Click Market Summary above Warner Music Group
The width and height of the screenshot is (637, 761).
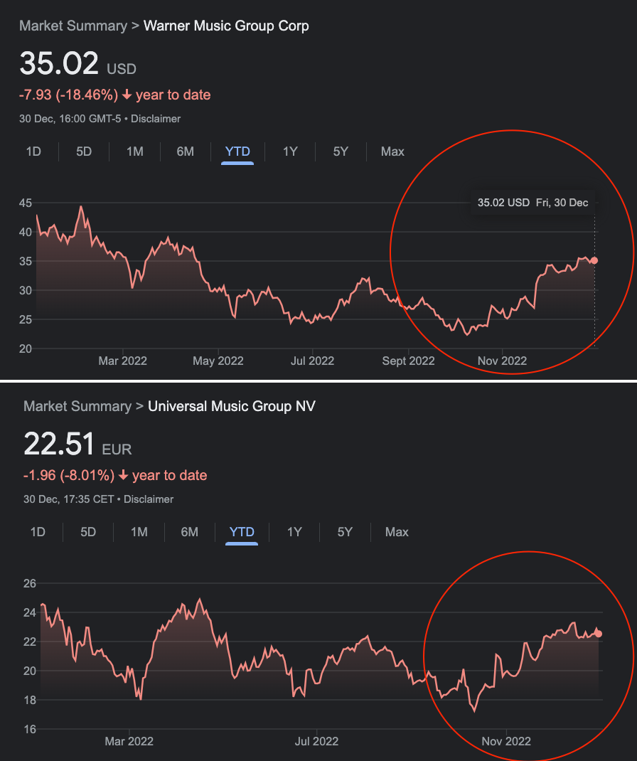coord(73,26)
